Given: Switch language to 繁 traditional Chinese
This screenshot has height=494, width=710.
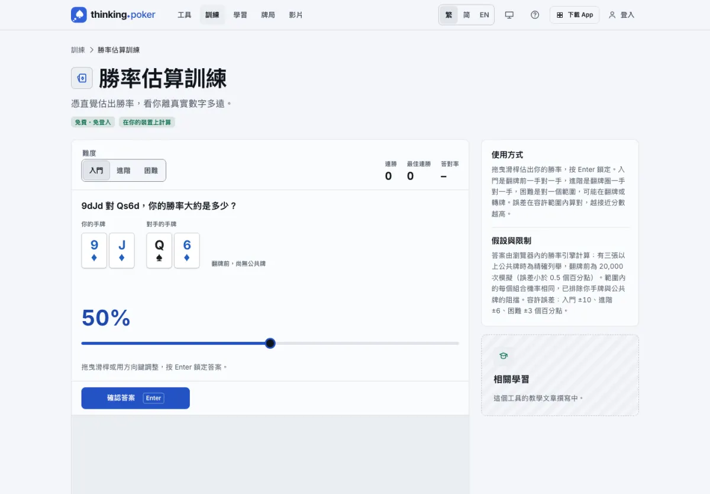Looking at the screenshot, I should 448,15.
